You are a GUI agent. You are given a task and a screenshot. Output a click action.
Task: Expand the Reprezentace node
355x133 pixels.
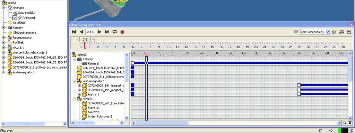click(3, 37)
